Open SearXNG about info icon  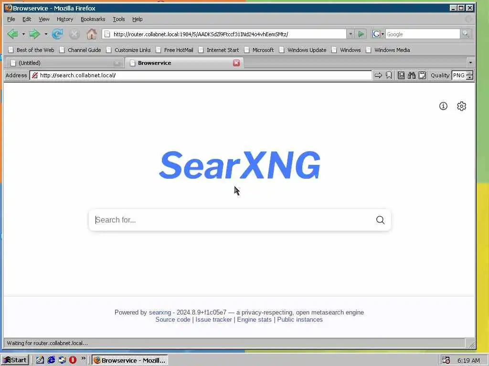pyautogui.click(x=443, y=106)
